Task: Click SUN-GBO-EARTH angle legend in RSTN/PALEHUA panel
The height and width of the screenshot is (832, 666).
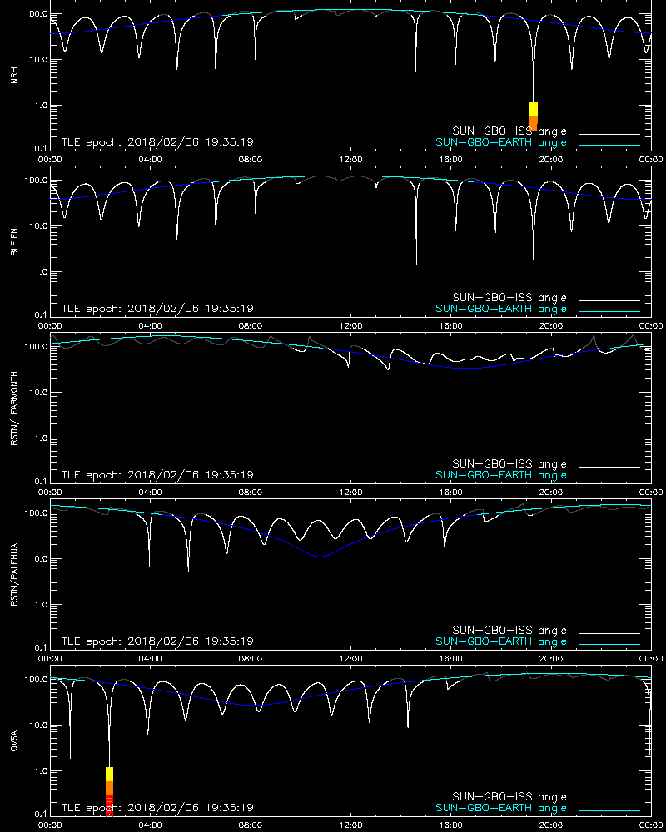Action: click(x=501, y=641)
